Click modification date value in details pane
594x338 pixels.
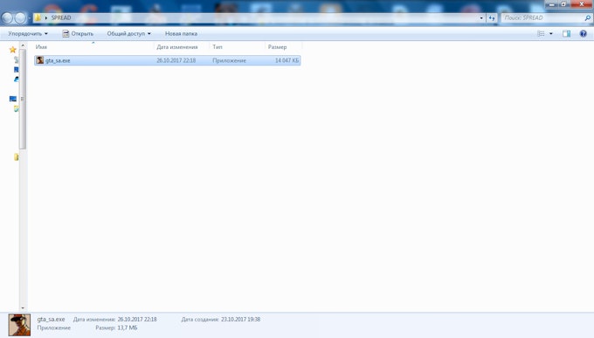pyautogui.click(x=137, y=320)
